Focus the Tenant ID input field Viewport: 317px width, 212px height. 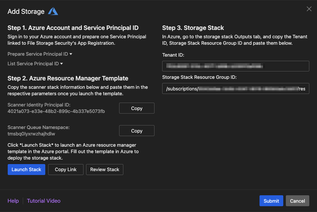point(235,66)
